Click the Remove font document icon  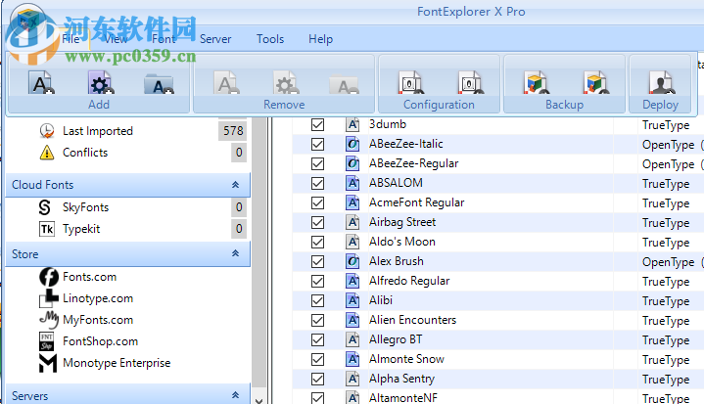pyautogui.click(x=227, y=83)
